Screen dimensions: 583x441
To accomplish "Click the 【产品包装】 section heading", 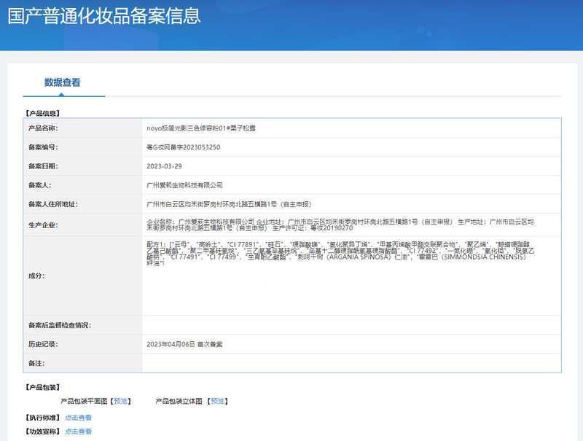I will [x=42, y=388].
